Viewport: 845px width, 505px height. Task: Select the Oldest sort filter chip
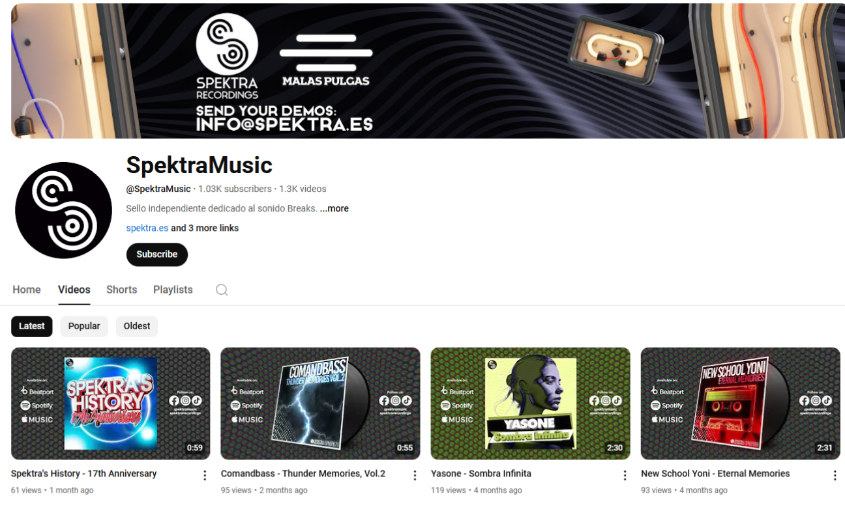(x=137, y=326)
